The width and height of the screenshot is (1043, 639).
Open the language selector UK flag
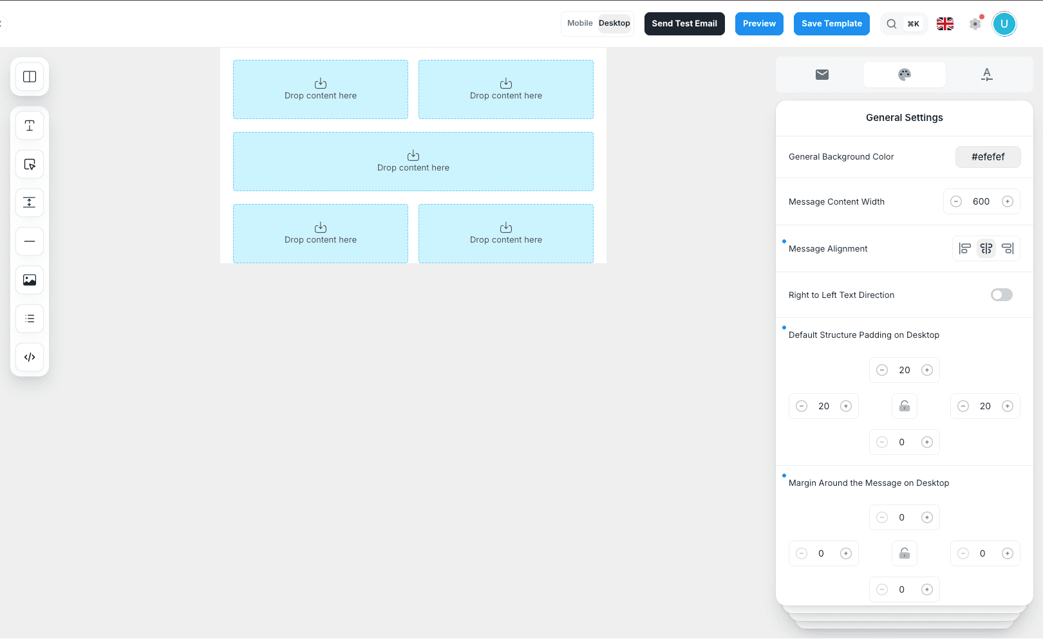click(x=945, y=24)
